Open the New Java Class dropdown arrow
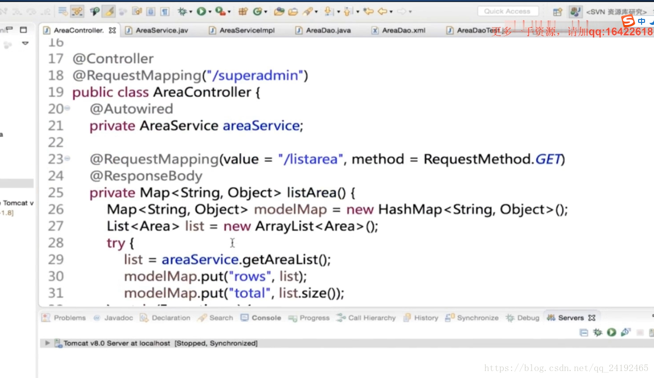 tap(266, 11)
